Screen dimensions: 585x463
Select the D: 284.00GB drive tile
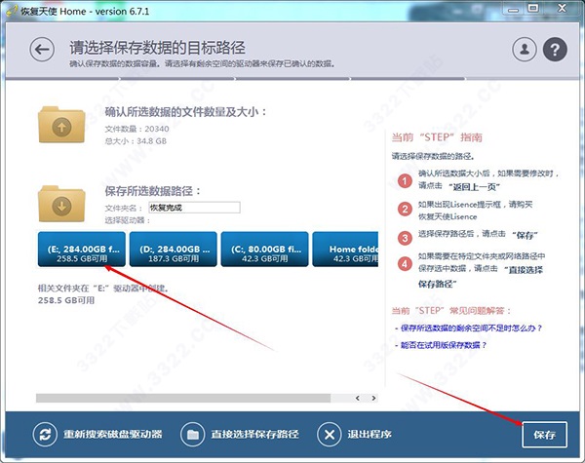coord(174,250)
